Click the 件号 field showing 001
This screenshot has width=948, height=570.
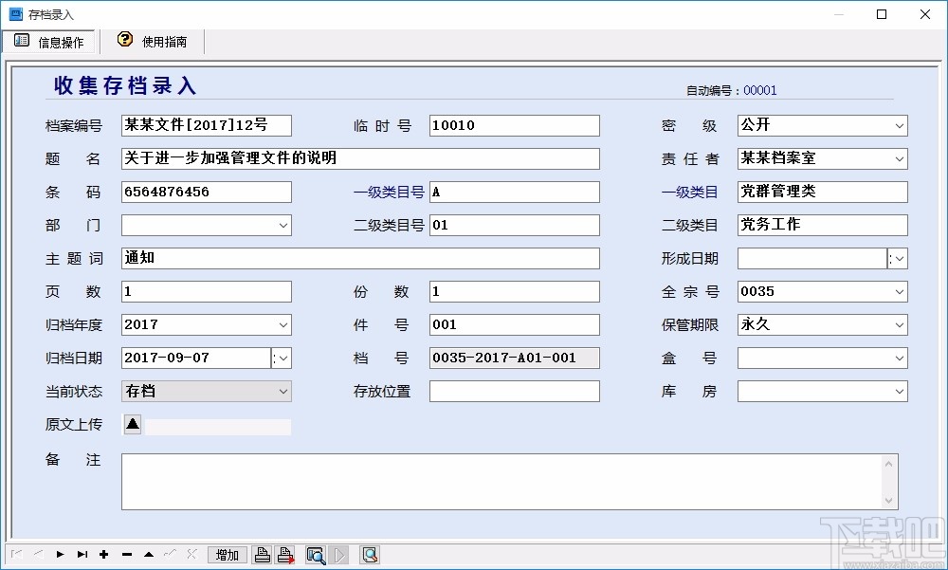(x=515, y=325)
